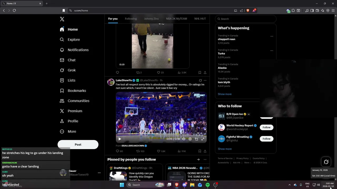The image size is (337, 189).
Task: Reply to the LakeShowYo post
Action: pos(117,151)
